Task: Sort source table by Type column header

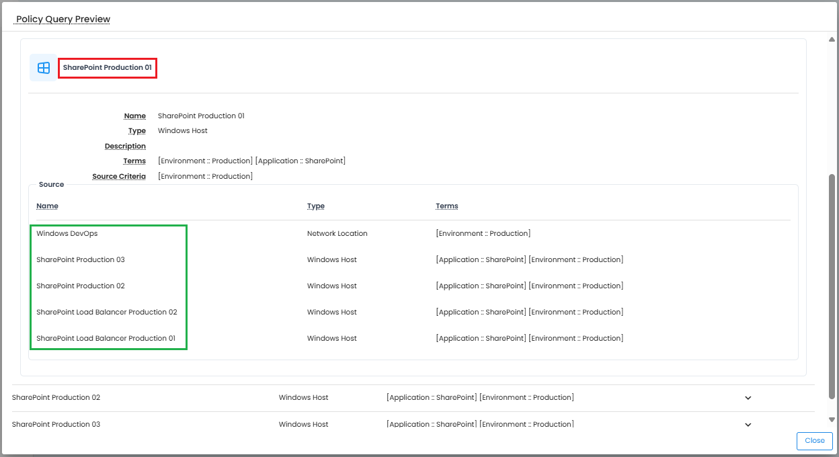Action: [316, 206]
